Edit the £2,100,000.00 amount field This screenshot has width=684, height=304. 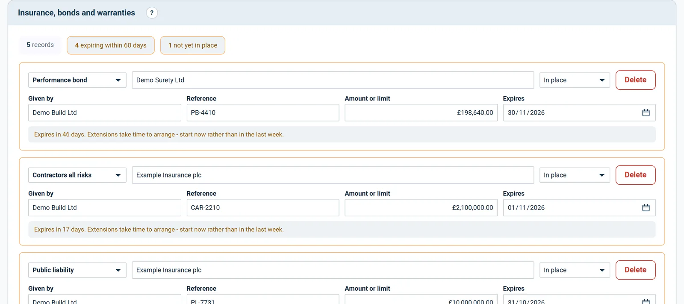[421, 207]
